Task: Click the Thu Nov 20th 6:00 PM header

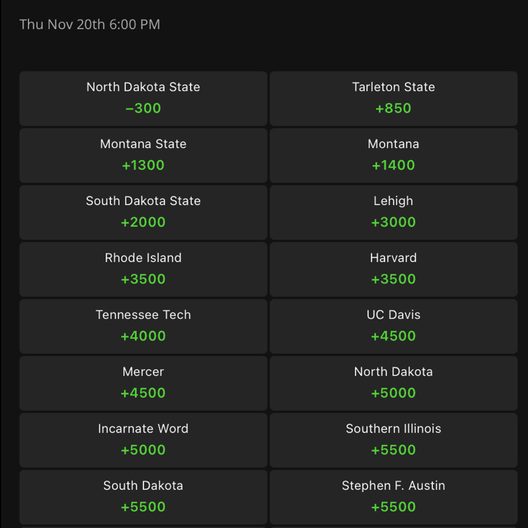Action: (89, 25)
